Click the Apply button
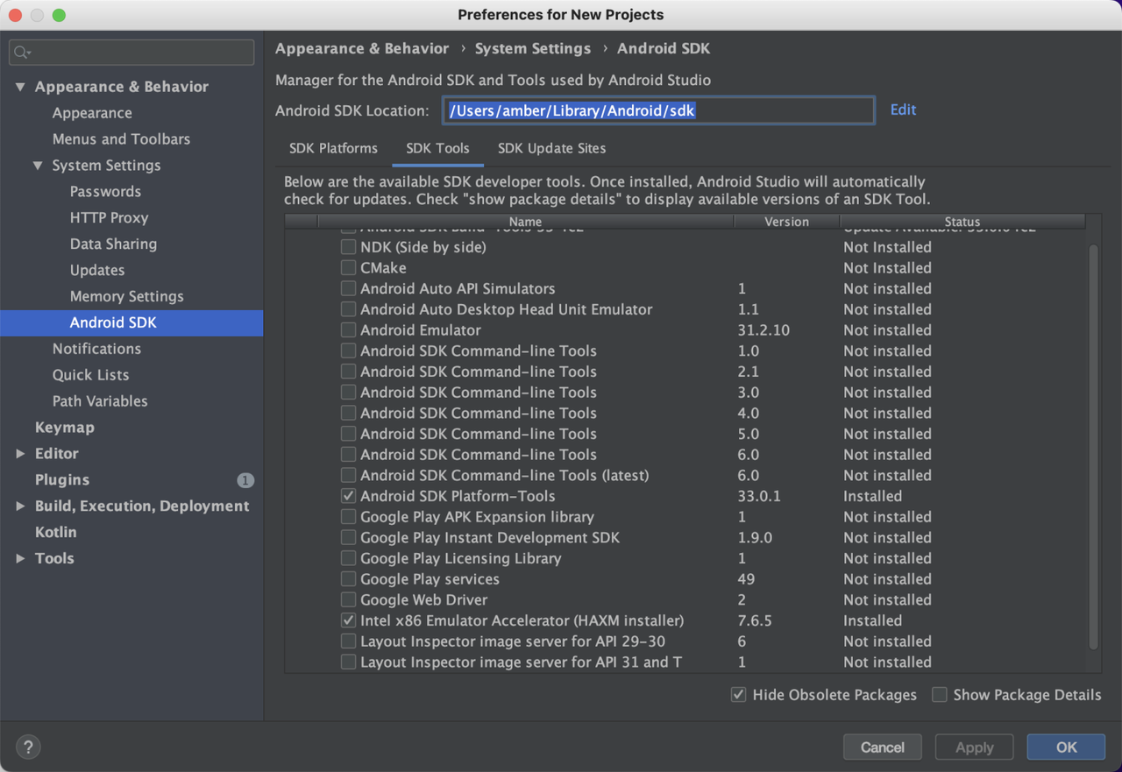This screenshot has height=772, width=1122. [974, 747]
